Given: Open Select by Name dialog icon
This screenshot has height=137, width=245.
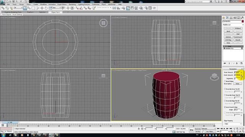Looking at the screenshot, I should click(x=29, y=8).
